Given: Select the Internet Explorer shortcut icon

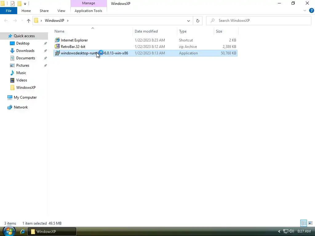Looking at the screenshot, I should pyautogui.click(x=57, y=40).
